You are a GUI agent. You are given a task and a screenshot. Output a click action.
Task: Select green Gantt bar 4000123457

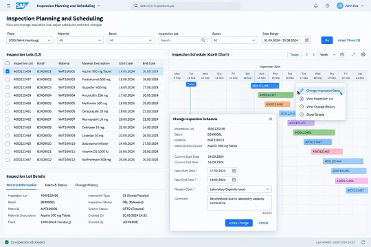point(276,95)
